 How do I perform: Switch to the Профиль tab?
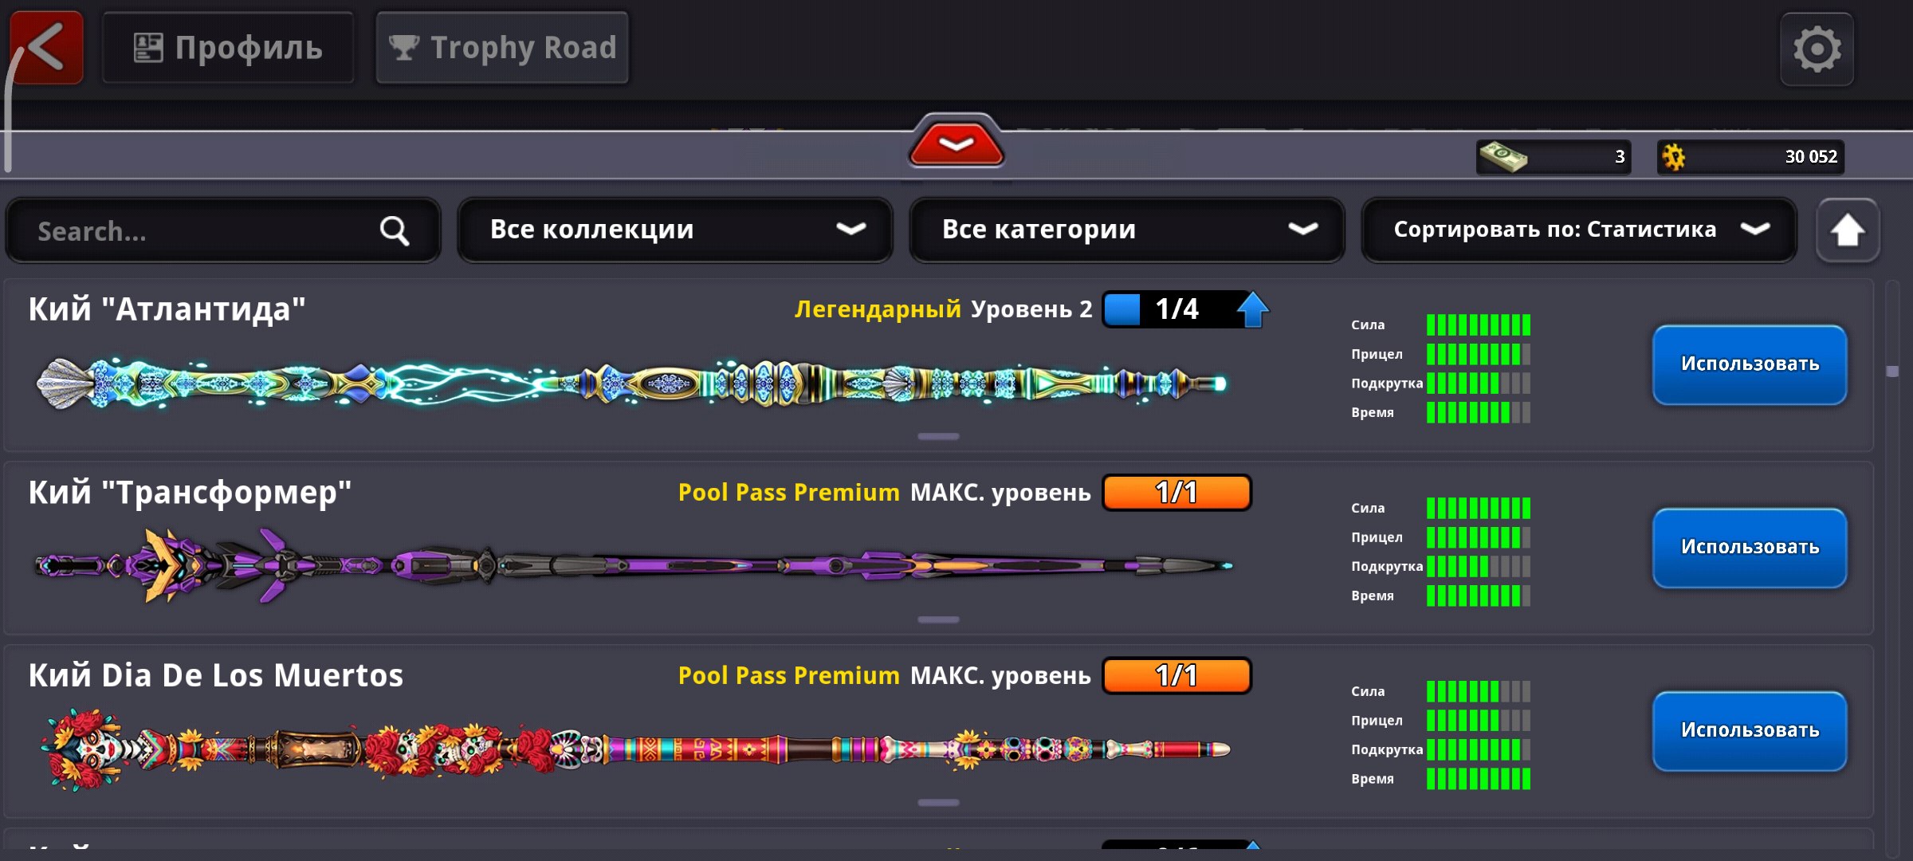tap(228, 48)
